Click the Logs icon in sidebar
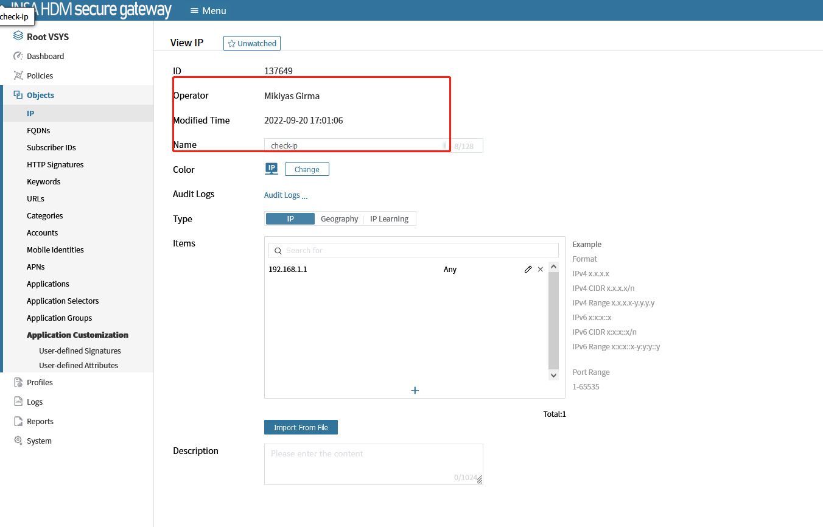 [18, 402]
